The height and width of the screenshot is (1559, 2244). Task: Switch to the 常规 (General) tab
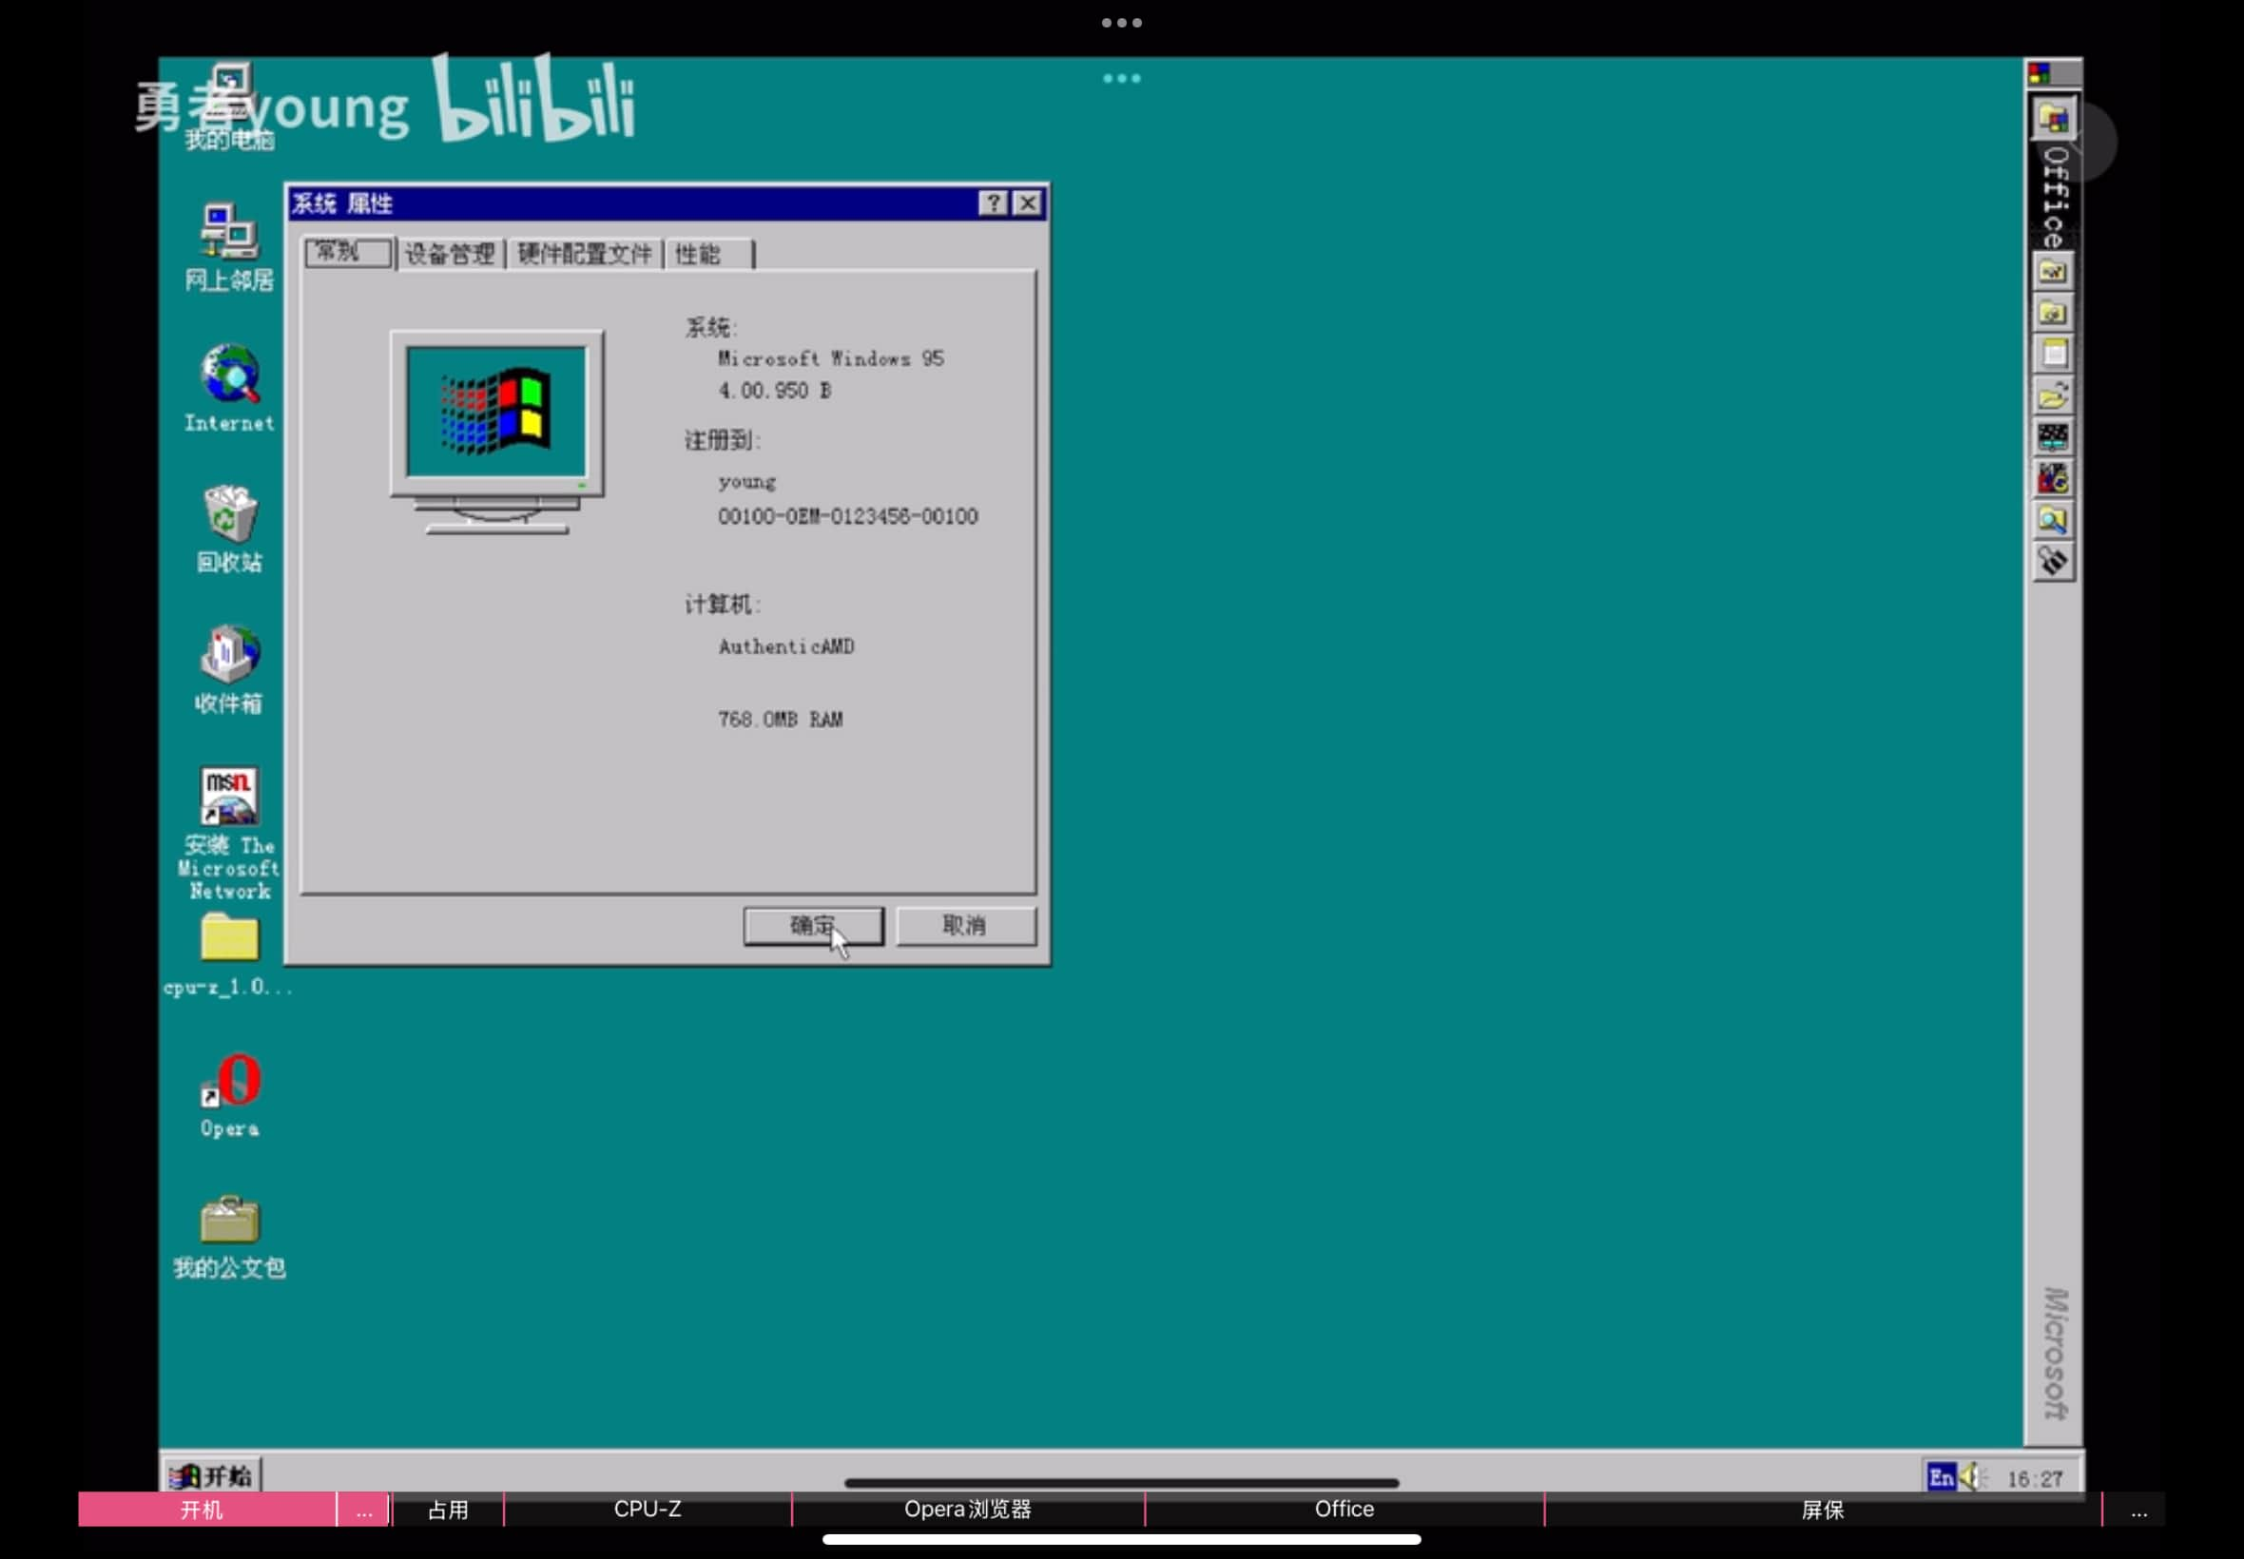(348, 252)
